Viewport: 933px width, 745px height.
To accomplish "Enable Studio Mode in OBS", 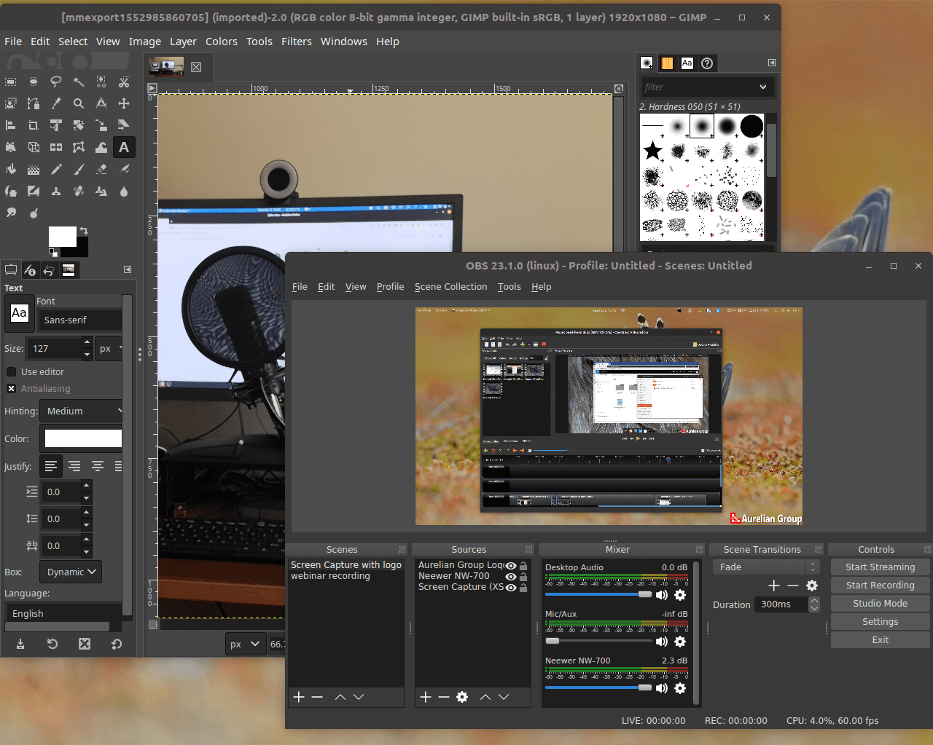I will pos(880,604).
